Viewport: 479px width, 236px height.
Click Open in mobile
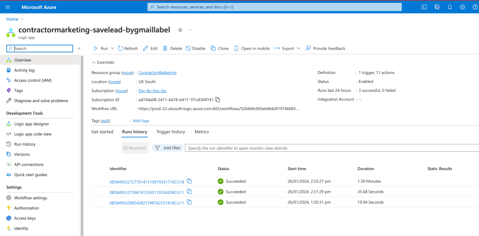[x=252, y=48]
